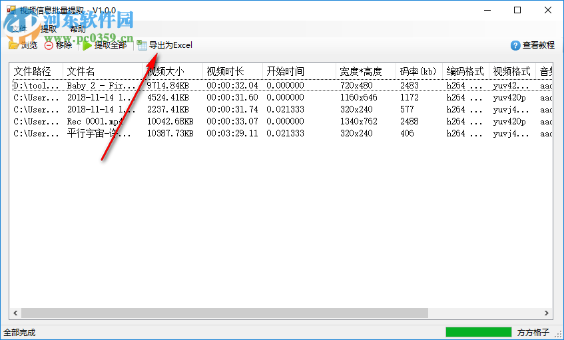Click the 全部完成 status text

(x=19, y=333)
